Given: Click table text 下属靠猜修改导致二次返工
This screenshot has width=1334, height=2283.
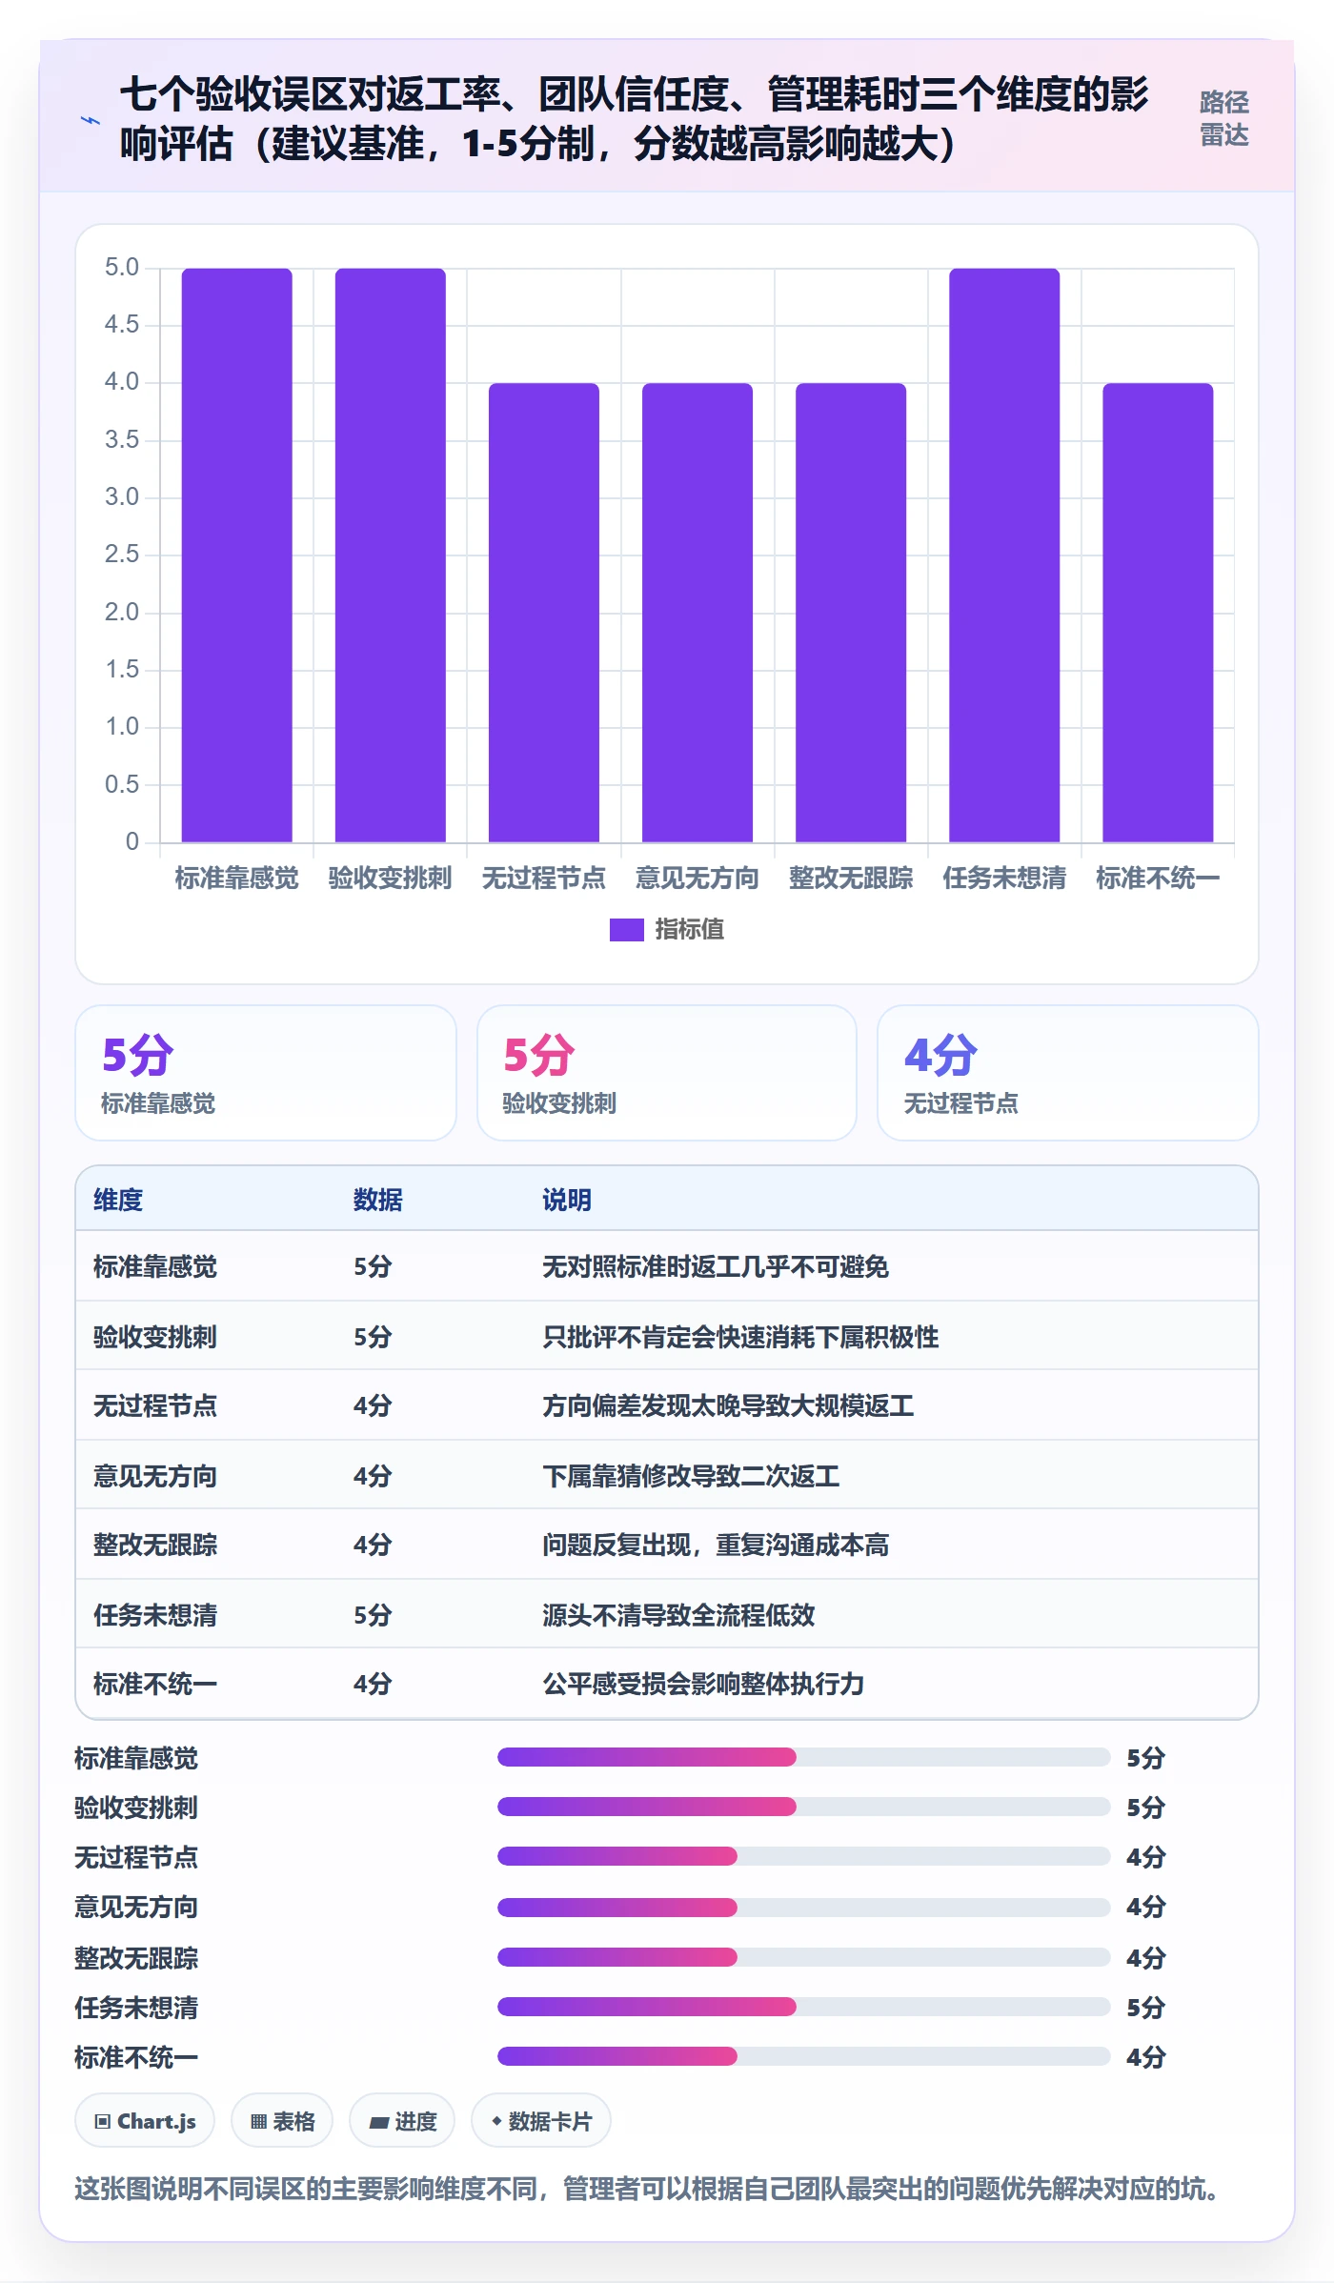Looking at the screenshot, I should (691, 1476).
